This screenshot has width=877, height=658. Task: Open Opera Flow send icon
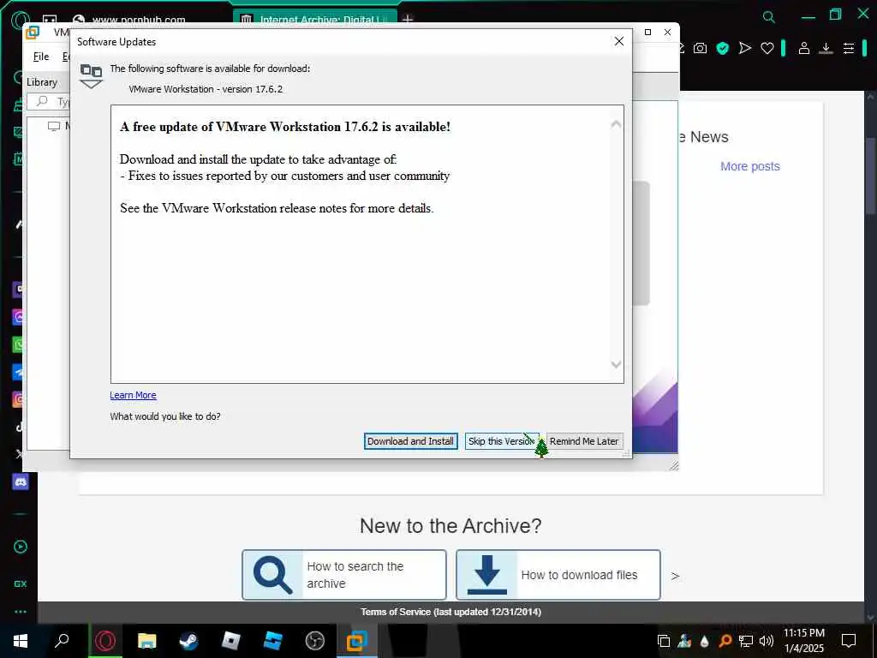tap(744, 49)
